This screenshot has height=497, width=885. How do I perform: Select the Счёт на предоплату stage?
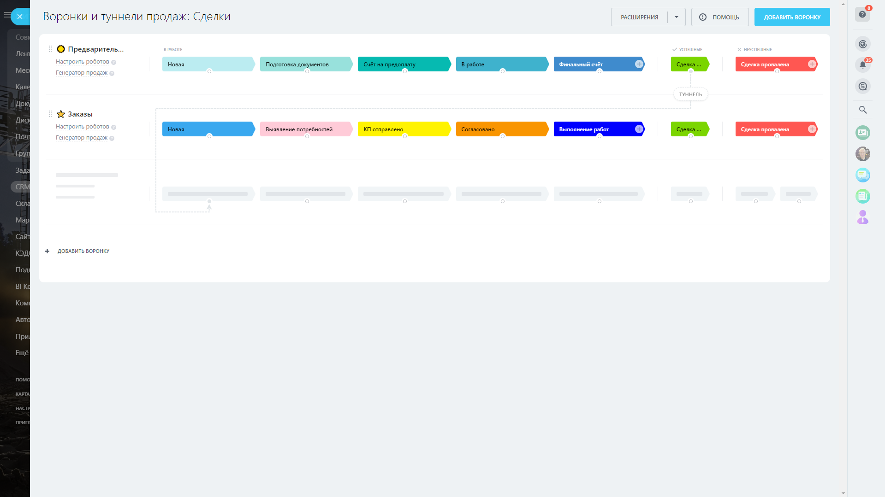[404, 64]
